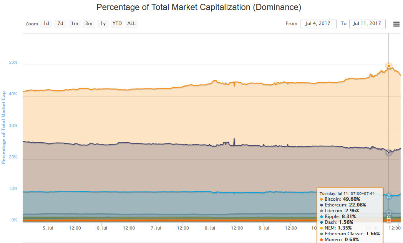This screenshot has height=243, width=403.
Task: Show ALL time range
Action: click(x=131, y=23)
